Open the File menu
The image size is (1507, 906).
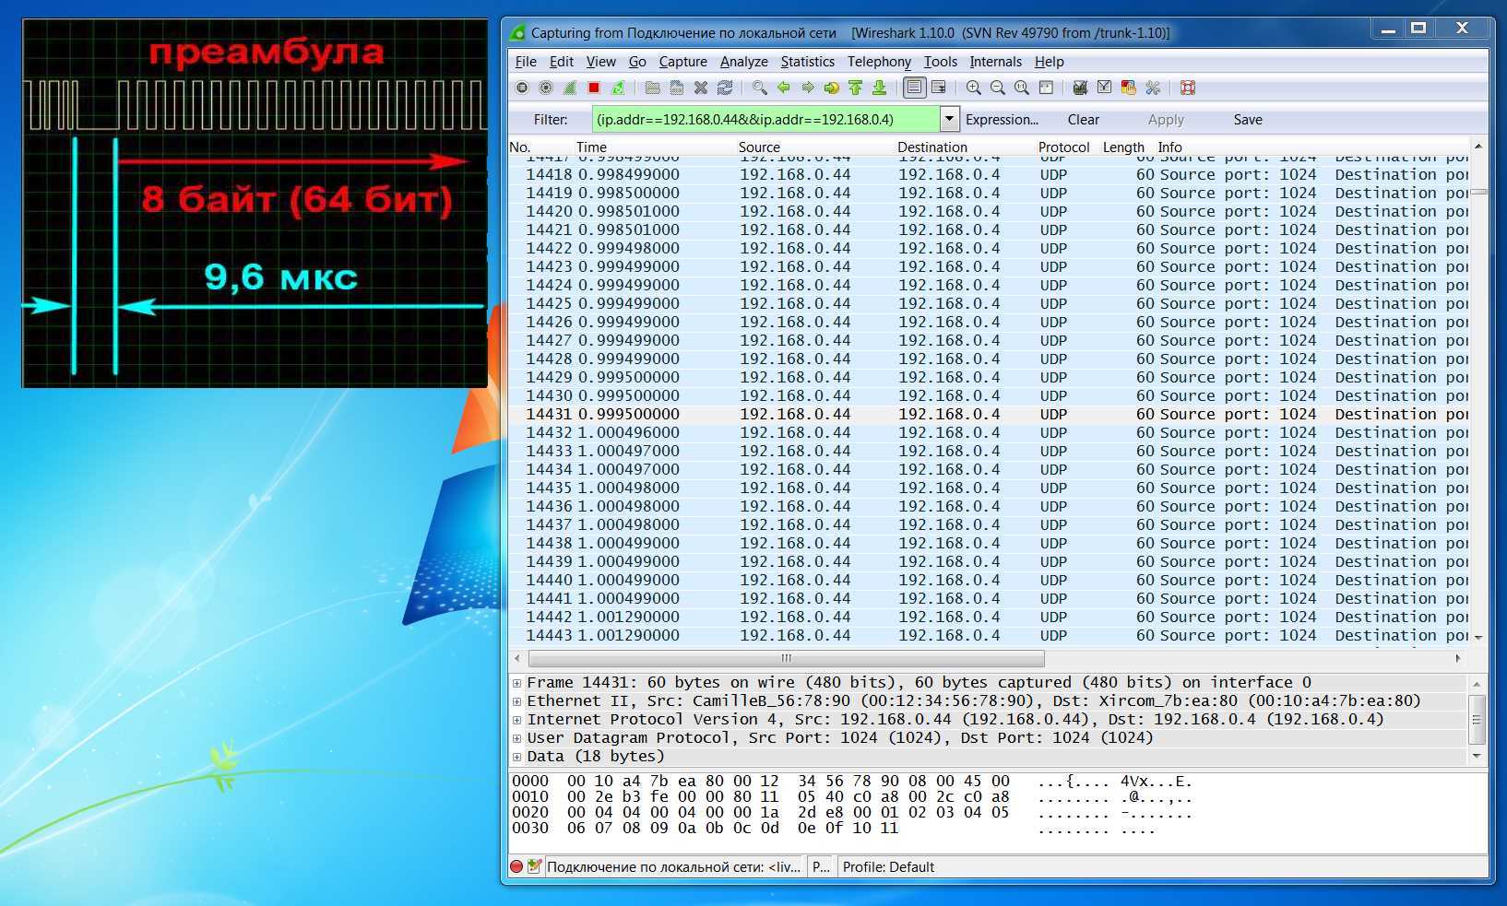(526, 62)
